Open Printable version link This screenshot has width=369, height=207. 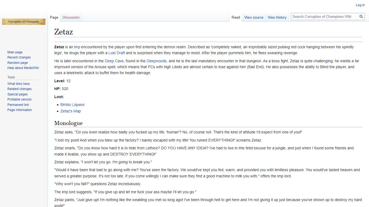point(19,99)
